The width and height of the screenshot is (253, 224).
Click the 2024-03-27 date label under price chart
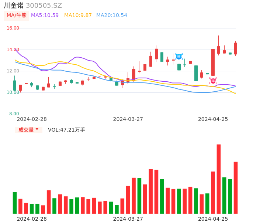(x=128, y=119)
